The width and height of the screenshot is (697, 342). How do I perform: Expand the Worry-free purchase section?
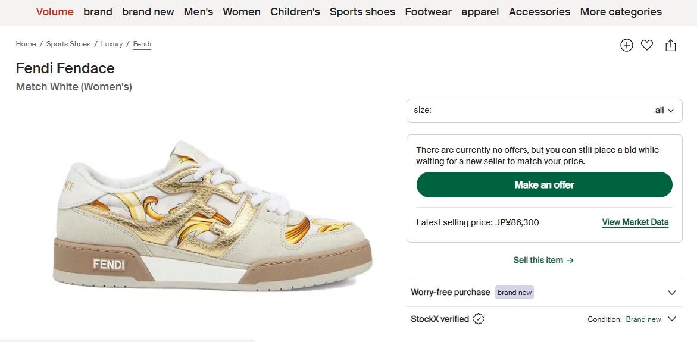[x=672, y=293]
